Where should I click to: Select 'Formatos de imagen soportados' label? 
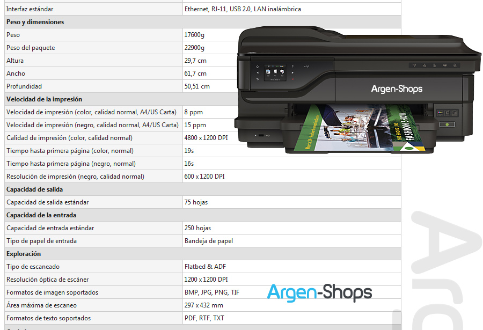53,293
